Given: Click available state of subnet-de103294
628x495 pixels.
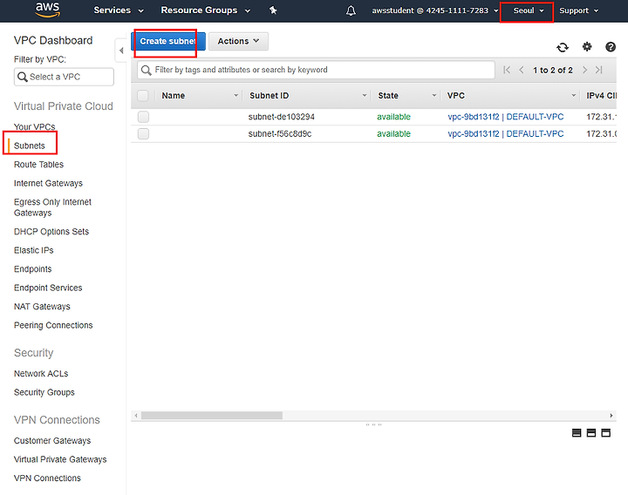Looking at the screenshot, I should (393, 117).
